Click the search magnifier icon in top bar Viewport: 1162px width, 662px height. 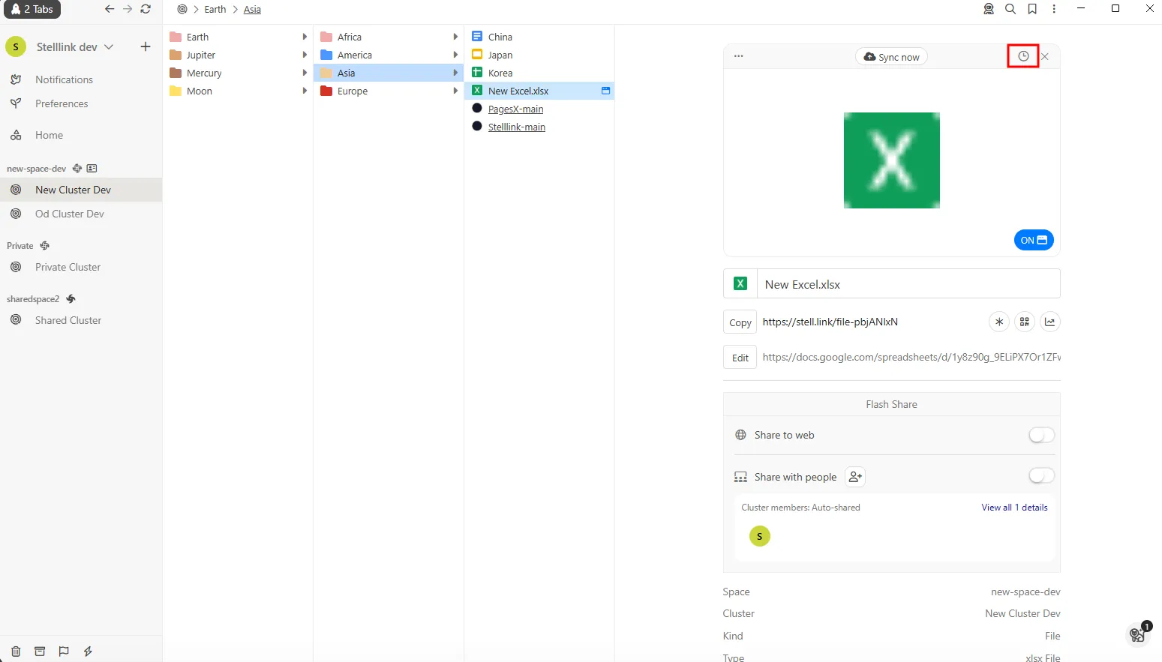1010,9
